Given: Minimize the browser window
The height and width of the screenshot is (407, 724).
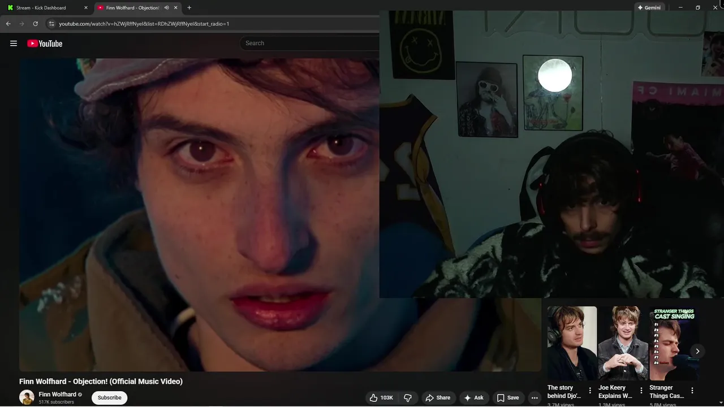Looking at the screenshot, I should (x=680, y=7).
